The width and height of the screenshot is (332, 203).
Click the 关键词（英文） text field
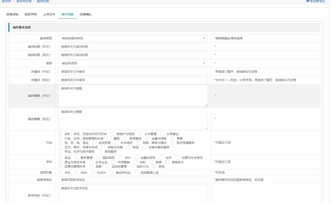133,80
